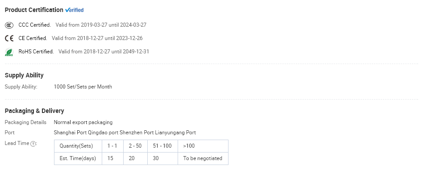Click the 2 - 50 quantity cell
Screen dimensions: 424x173
(x=135, y=146)
